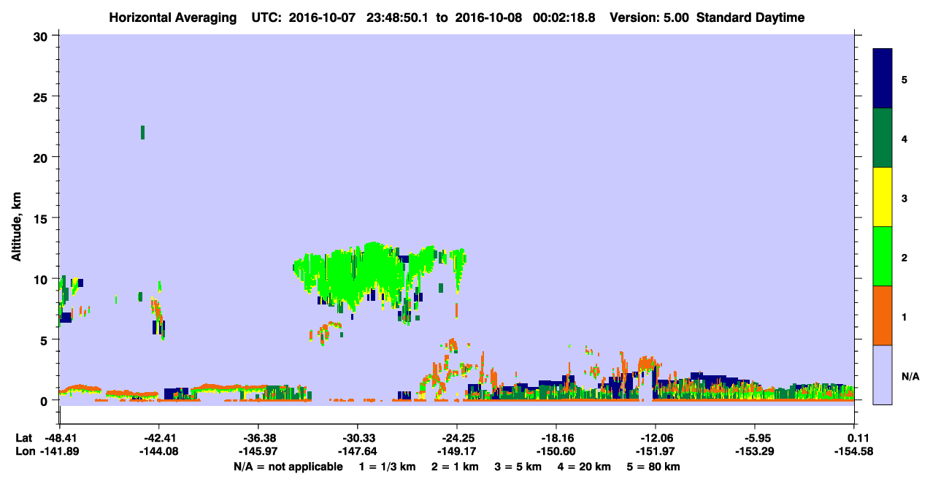
Task: Click the 'Lat' axis row label
Action: [x=23, y=438]
